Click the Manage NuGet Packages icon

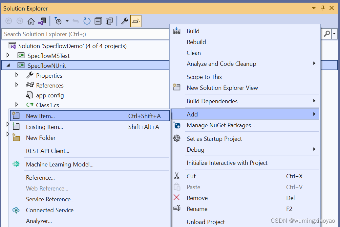click(x=177, y=126)
